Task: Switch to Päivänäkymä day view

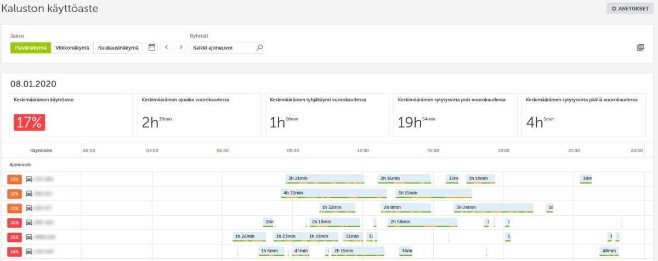Action: 31,48
